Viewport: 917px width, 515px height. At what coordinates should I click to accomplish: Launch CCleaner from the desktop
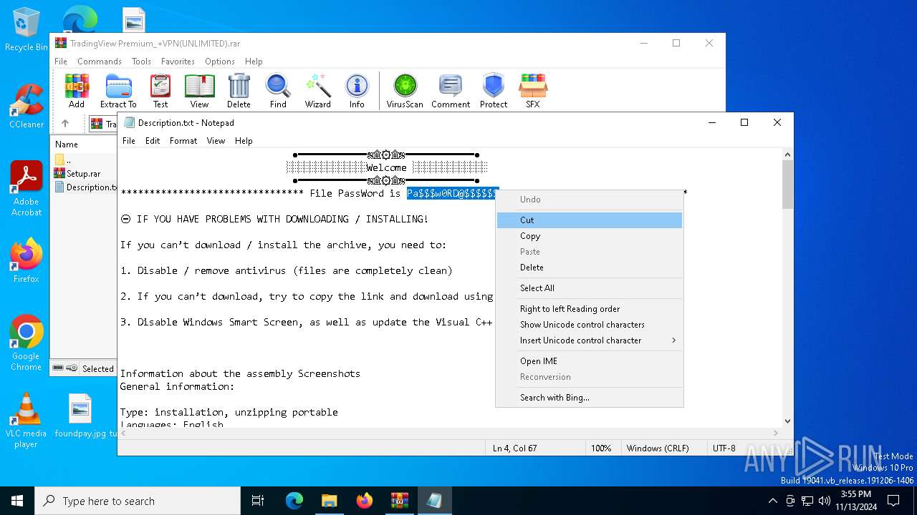pos(27,106)
